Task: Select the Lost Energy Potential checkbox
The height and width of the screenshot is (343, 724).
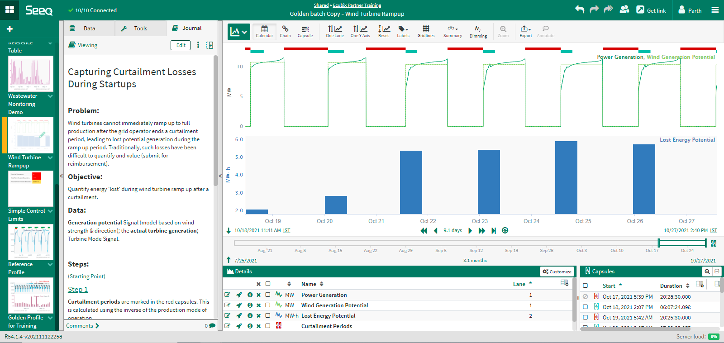Action: click(x=268, y=315)
